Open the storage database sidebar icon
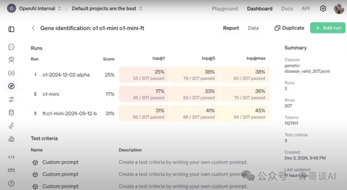 click(11, 112)
